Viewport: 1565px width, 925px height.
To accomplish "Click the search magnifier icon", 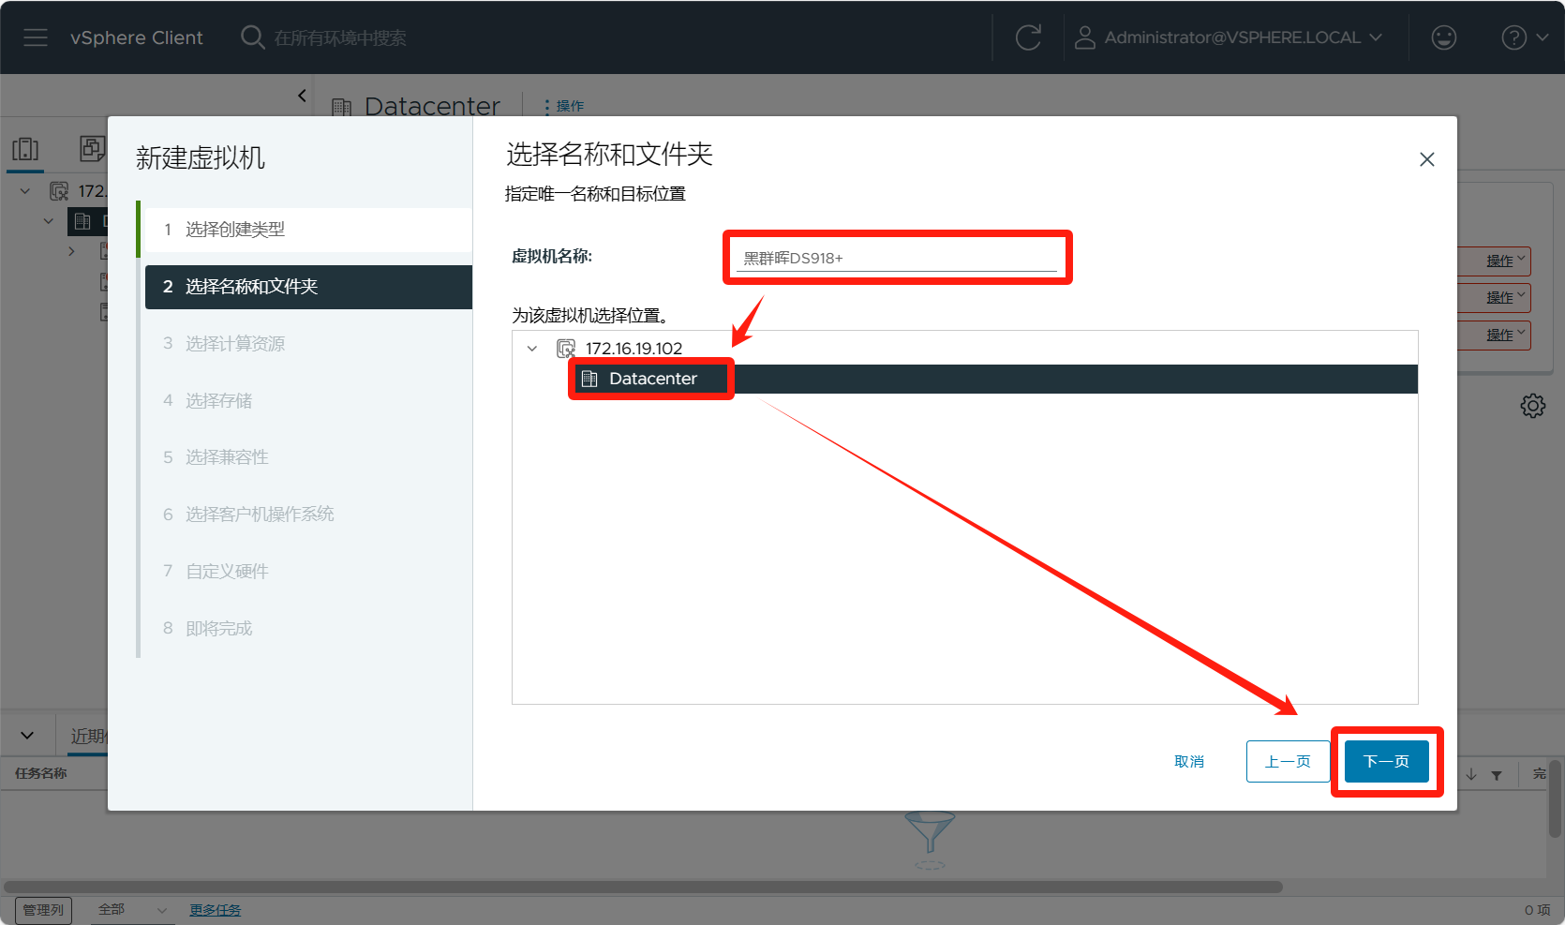I will [x=252, y=37].
